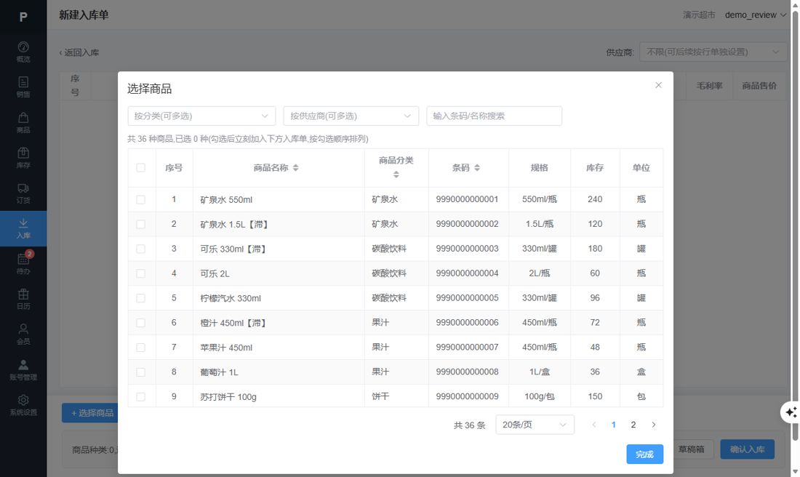Click the 确认入库 button behind dialog
The image size is (800, 477).
(x=747, y=449)
